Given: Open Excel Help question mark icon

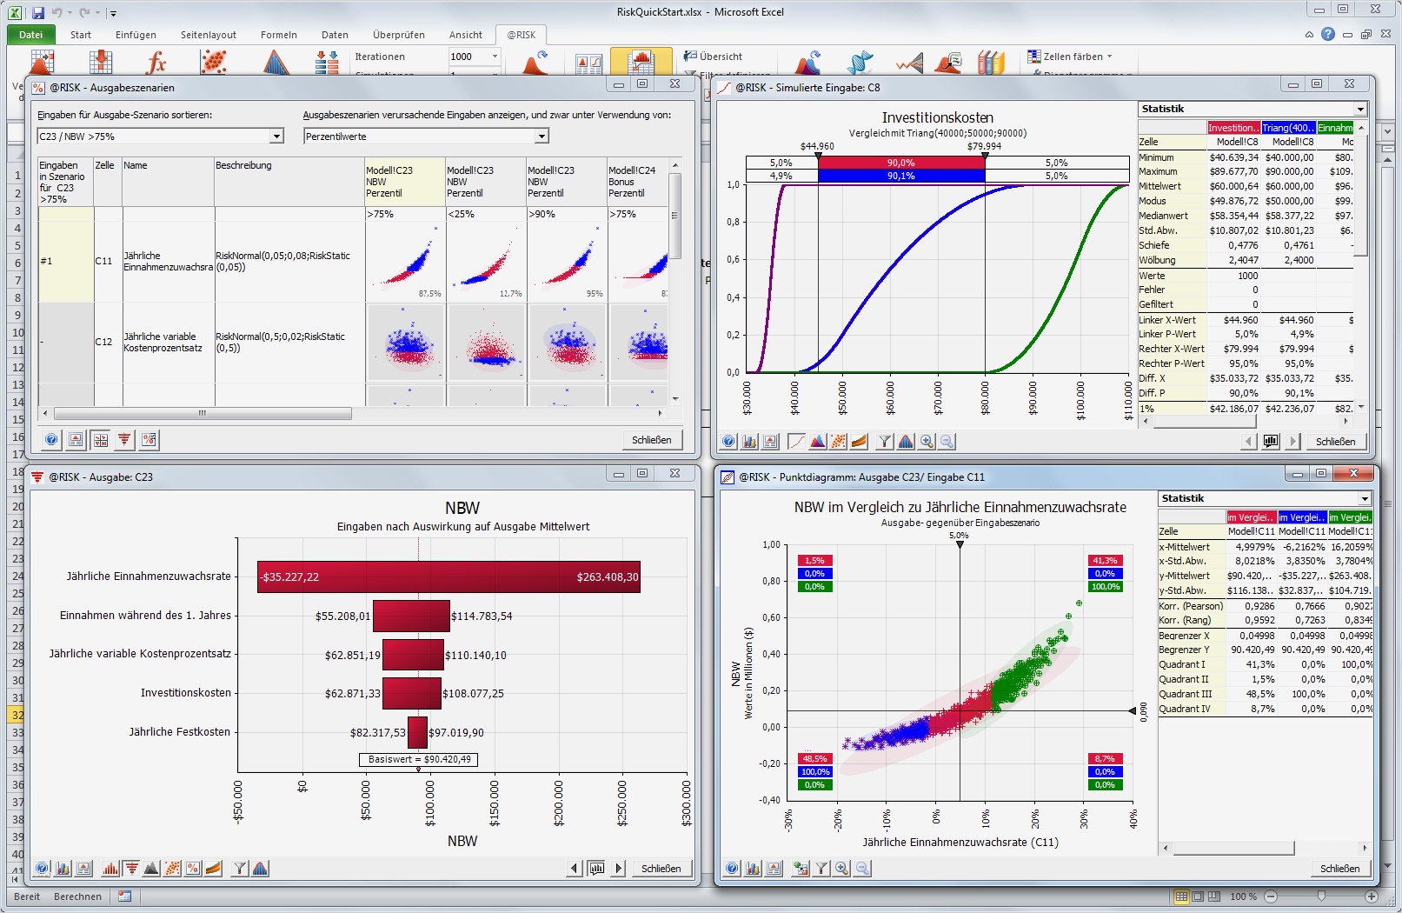Looking at the screenshot, I should pos(1327,34).
